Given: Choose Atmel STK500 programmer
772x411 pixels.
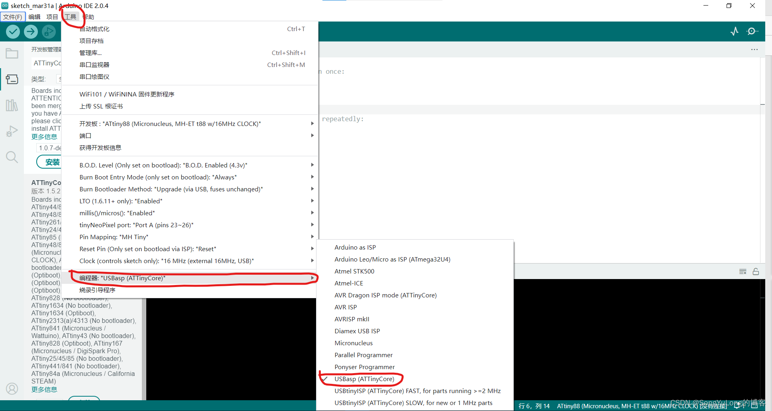Looking at the screenshot, I should [415, 271].
